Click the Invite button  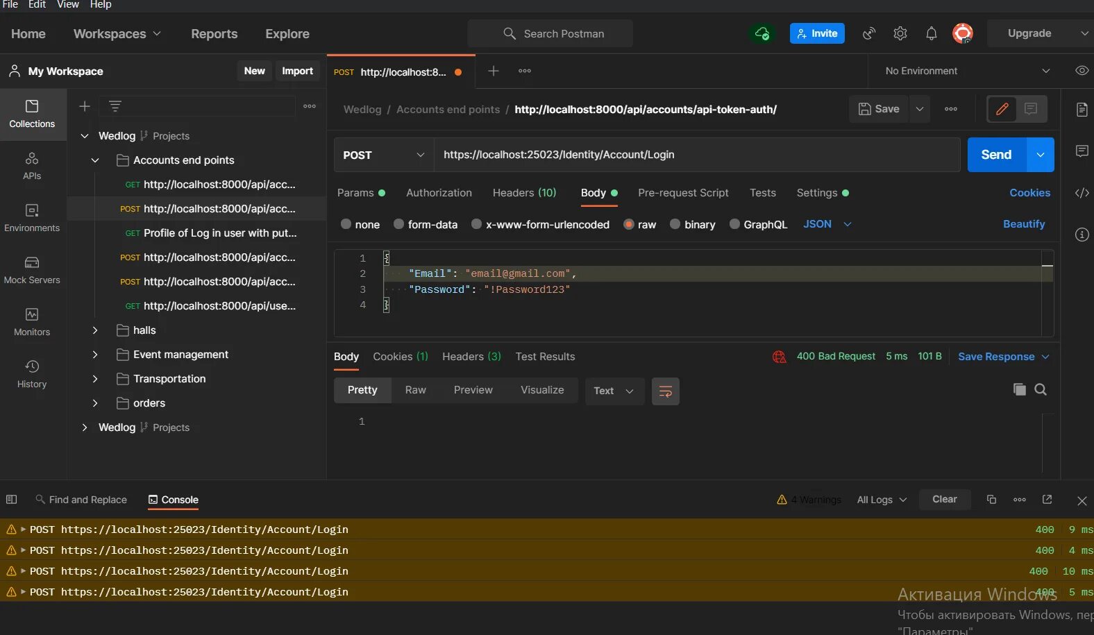(x=817, y=33)
